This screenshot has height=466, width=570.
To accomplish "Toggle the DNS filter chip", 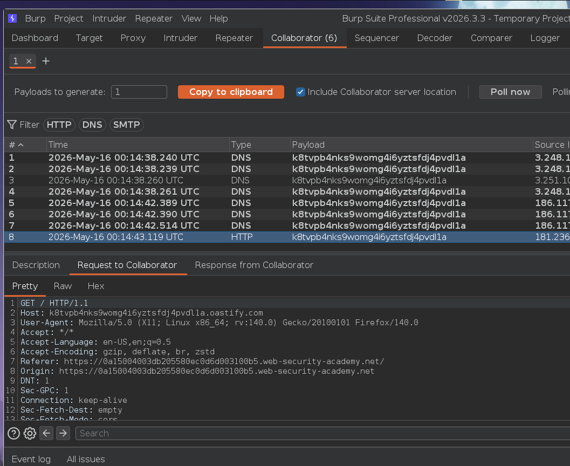I will click(92, 125).
